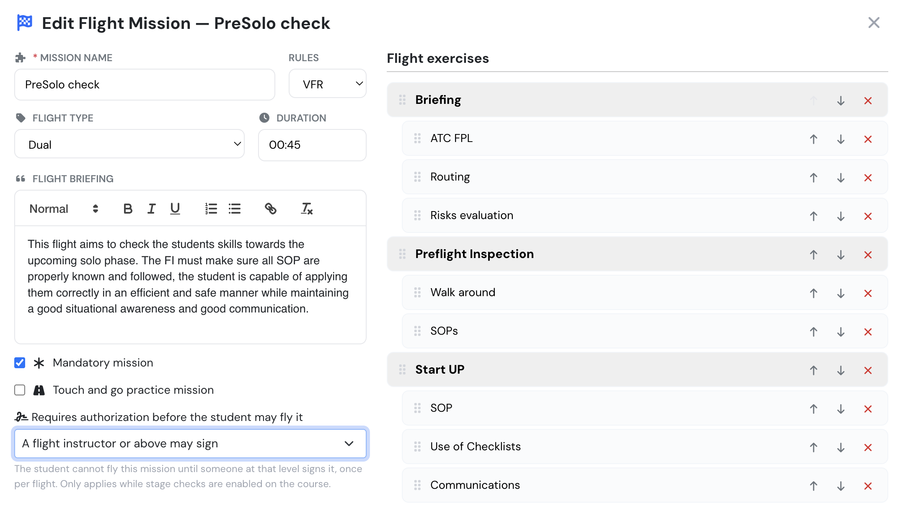This screenshot has width=900, height=506.
Task: Enable Touch and go practice mission
Action: 20,390
